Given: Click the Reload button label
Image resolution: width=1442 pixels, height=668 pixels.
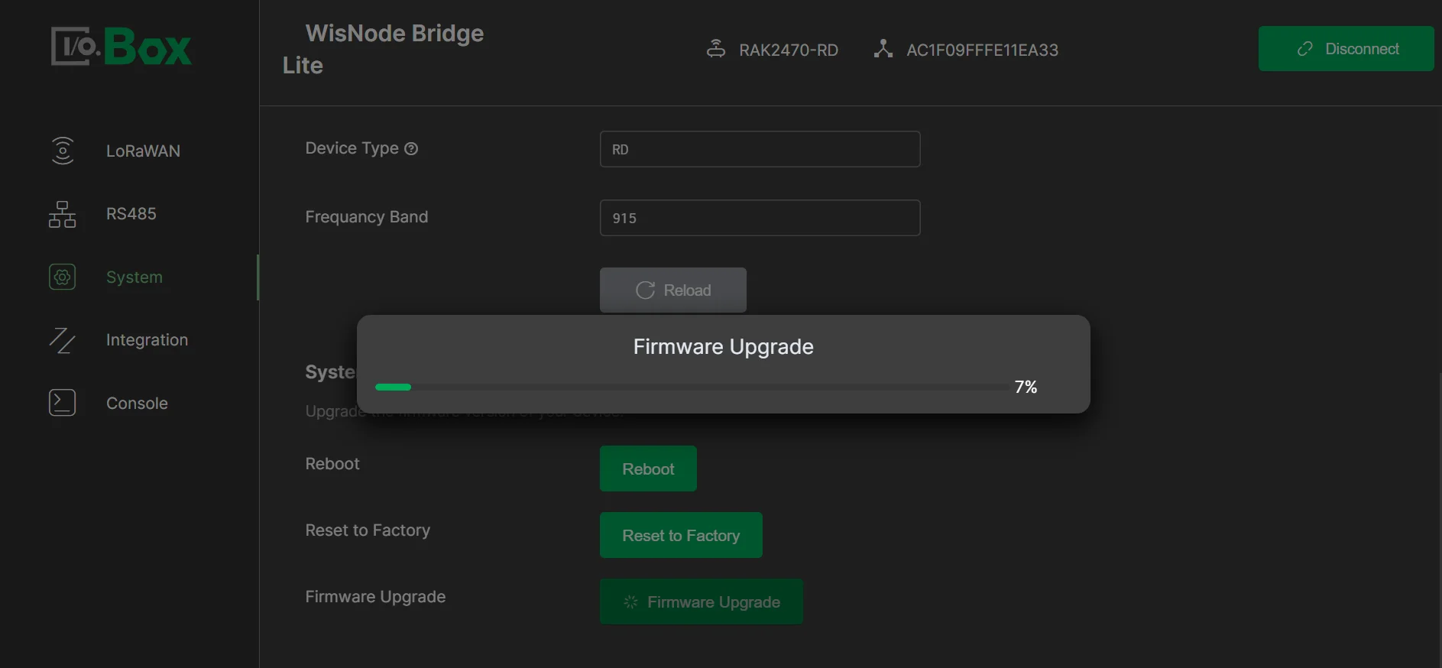Looking at the screenshot, I should click(687, 290).
